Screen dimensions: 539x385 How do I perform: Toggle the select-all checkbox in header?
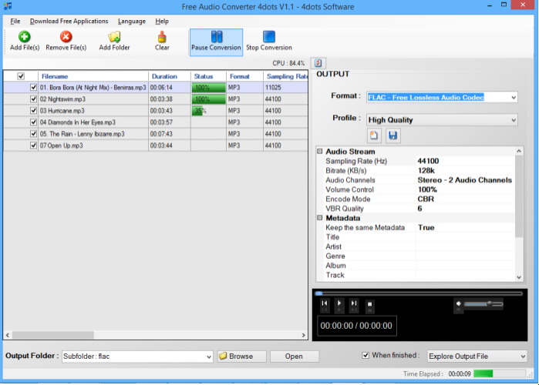pos(21,76)
